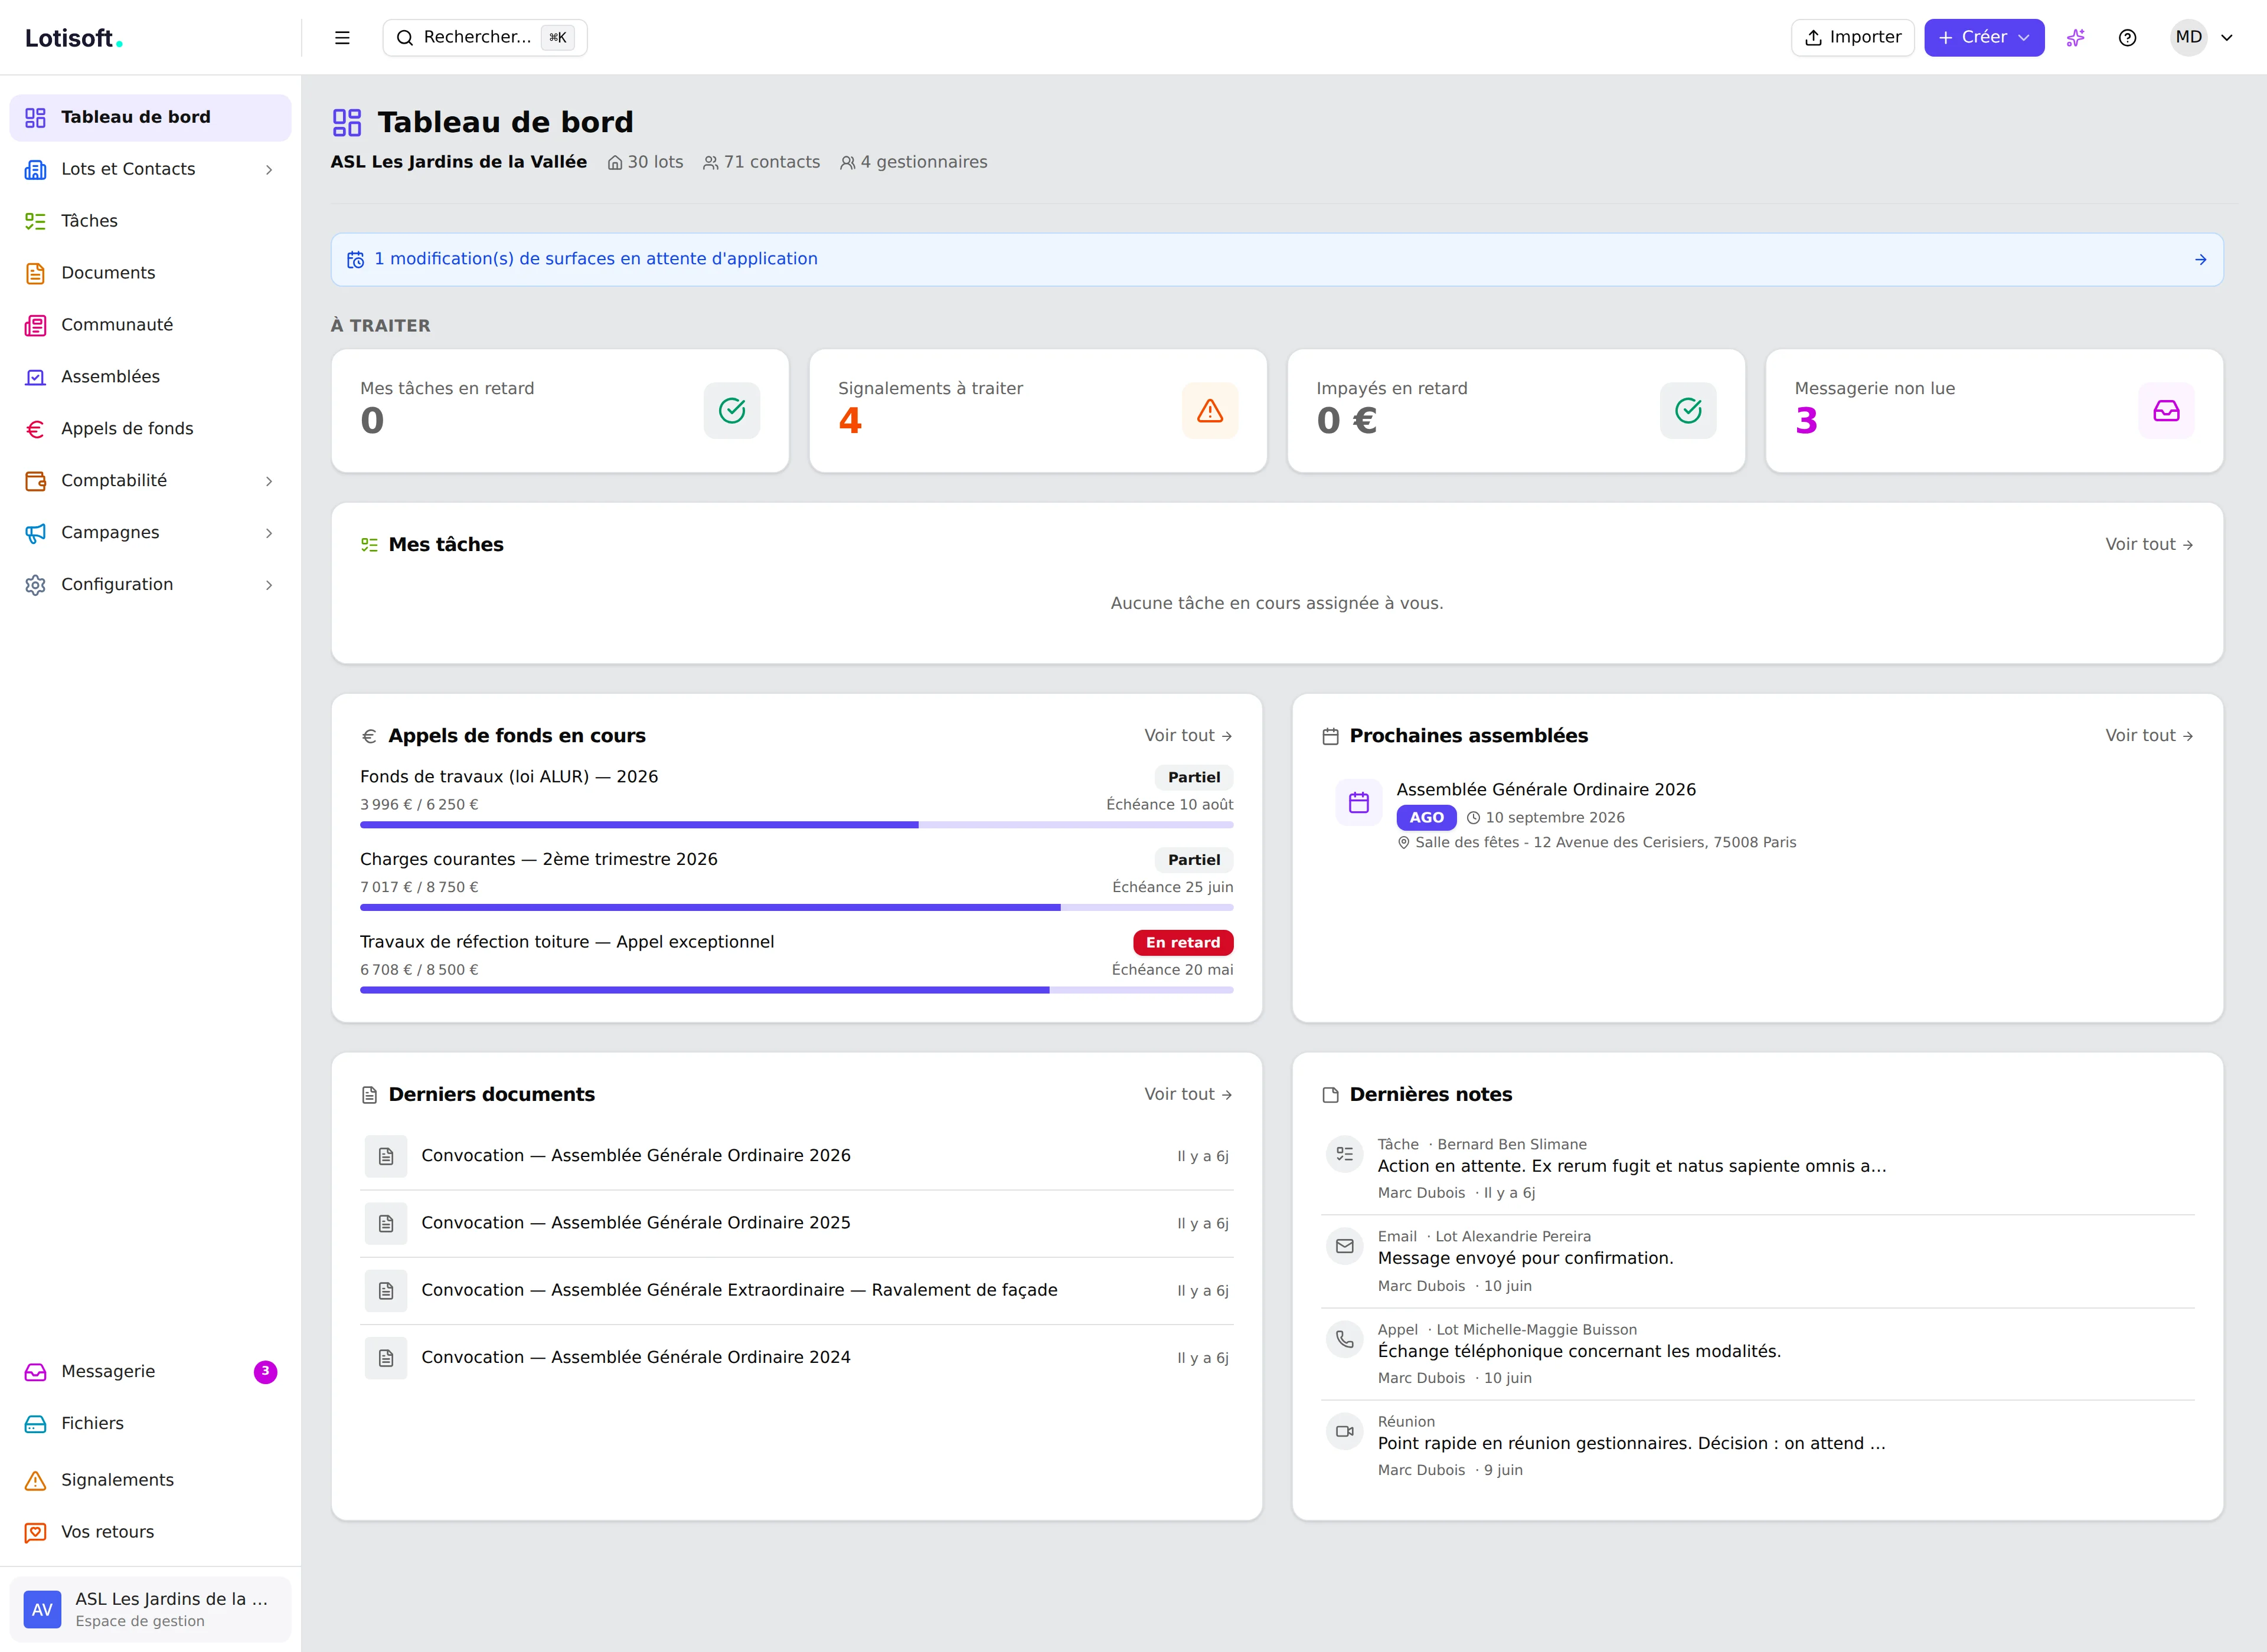Viewport: 2267px width, 1652px height.
Task: Click the 30 lots count in the header
Action: [645, 163]
